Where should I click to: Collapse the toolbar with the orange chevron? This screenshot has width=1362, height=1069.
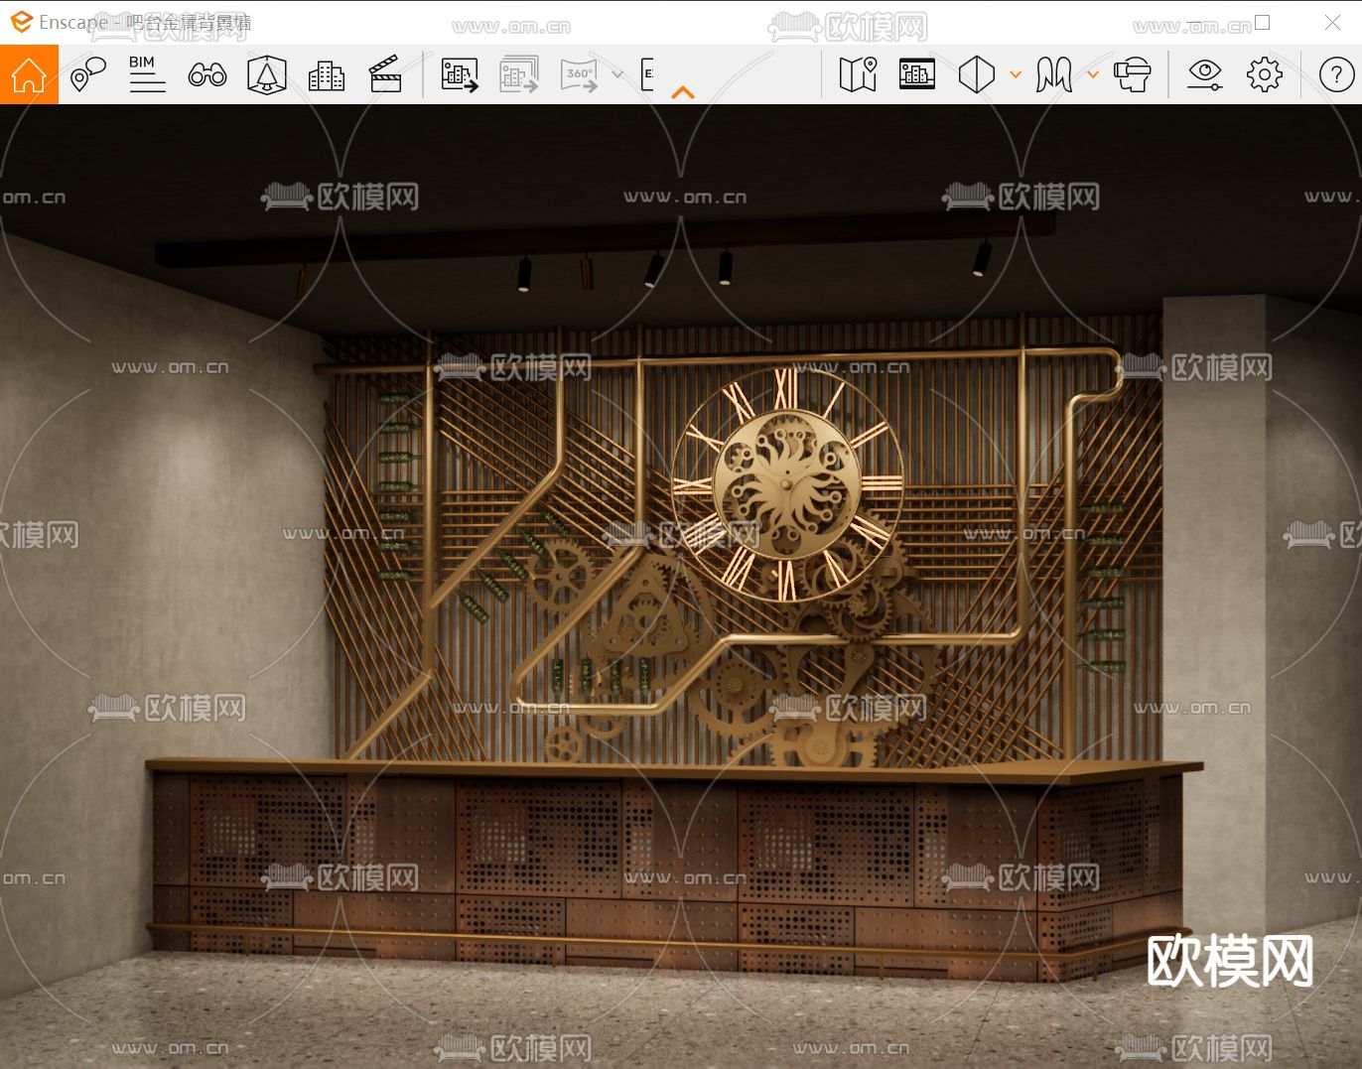683,91
